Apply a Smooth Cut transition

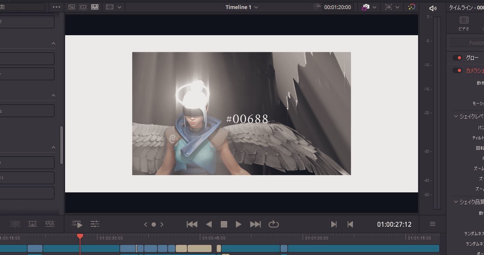pos(50,224)
